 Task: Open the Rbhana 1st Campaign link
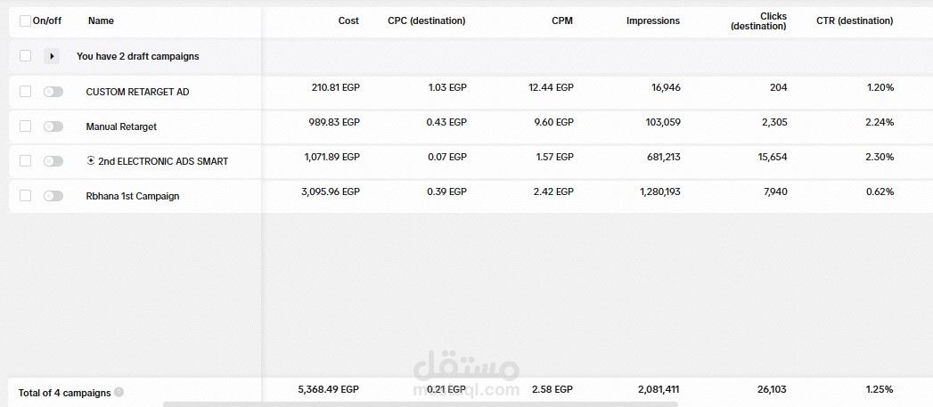click(133, 196)
